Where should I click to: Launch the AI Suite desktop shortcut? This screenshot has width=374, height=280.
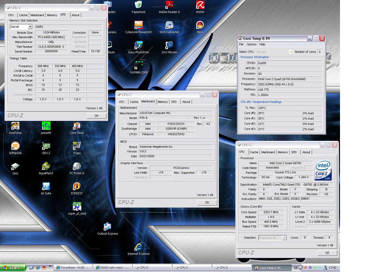pyautogui.click(x=46, y=189)
